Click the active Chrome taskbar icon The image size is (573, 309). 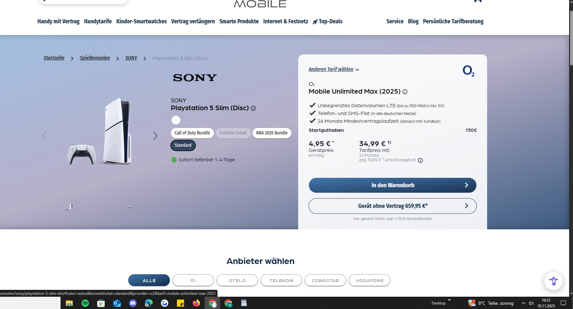212,303
